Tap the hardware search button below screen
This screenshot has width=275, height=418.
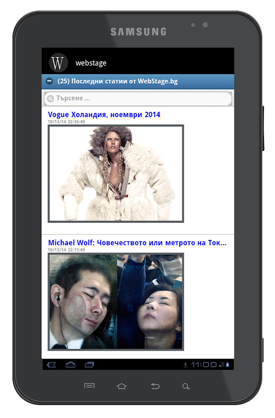pyautogui.click(x=186, y=386)
